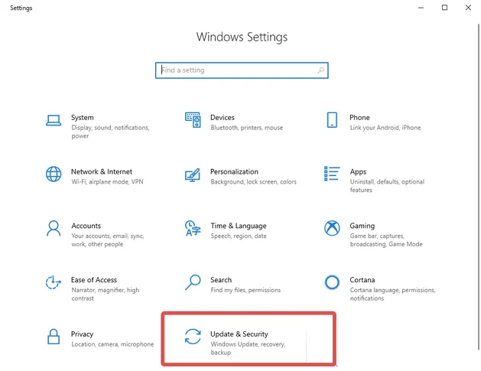The image size is (481, 371).
Task: Click "Find my files, permissions" description
Action: 245,290
